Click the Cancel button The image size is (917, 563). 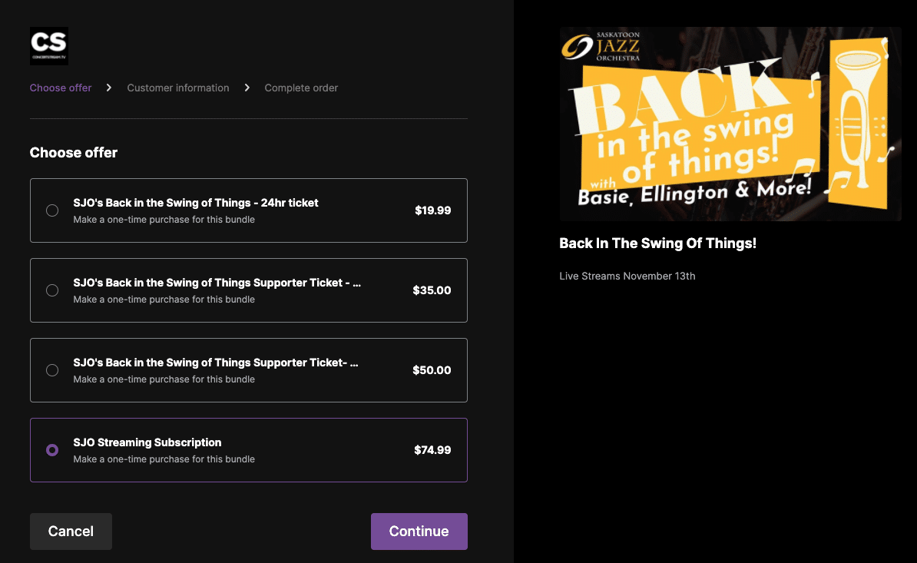[71, 532]
